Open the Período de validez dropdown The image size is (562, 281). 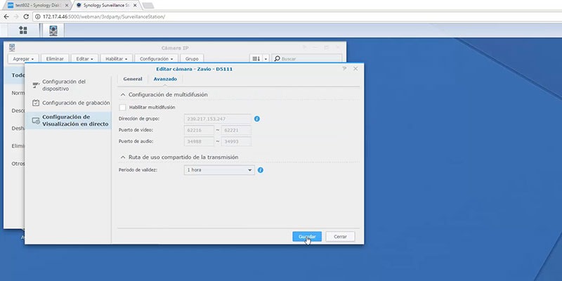pyautogui.click(x=219, y=170)
